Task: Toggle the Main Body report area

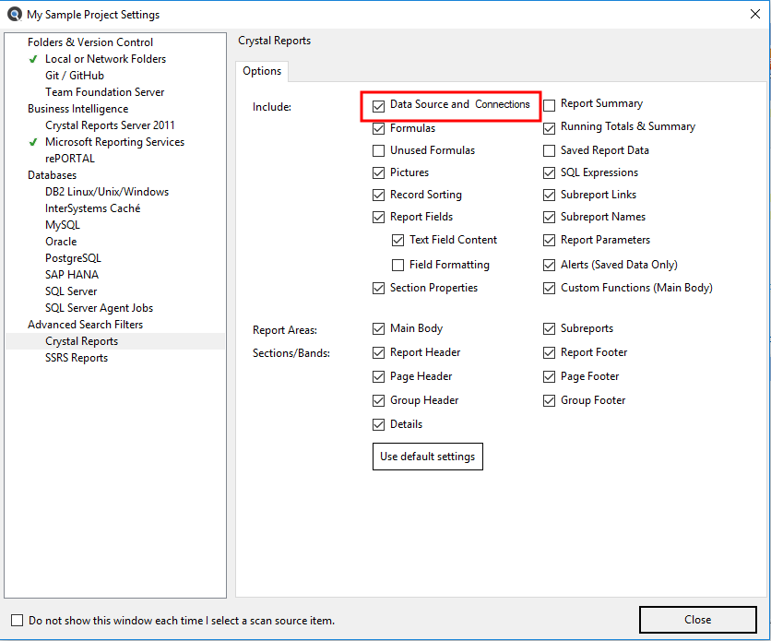Action: click(x=378, y=329)
